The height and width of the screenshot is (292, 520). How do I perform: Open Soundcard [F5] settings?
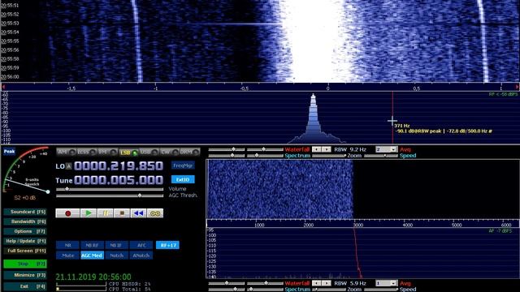(25, 212)
